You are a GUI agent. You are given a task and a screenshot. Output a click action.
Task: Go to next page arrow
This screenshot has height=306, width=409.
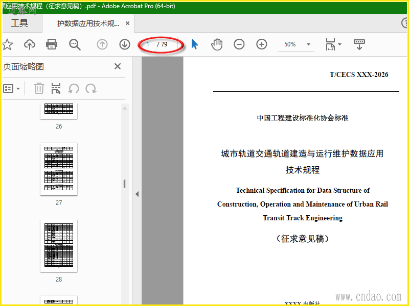pyautogui.click(x=125, y=44)
